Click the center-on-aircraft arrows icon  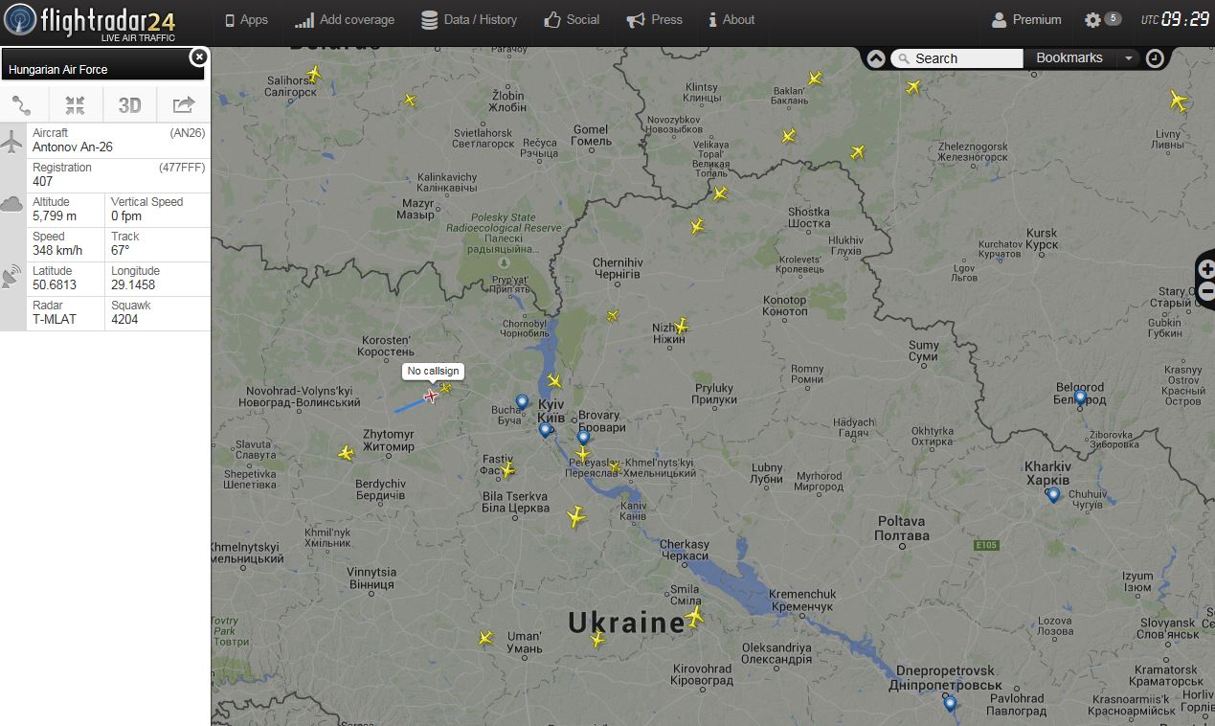(x=76, y=105)
